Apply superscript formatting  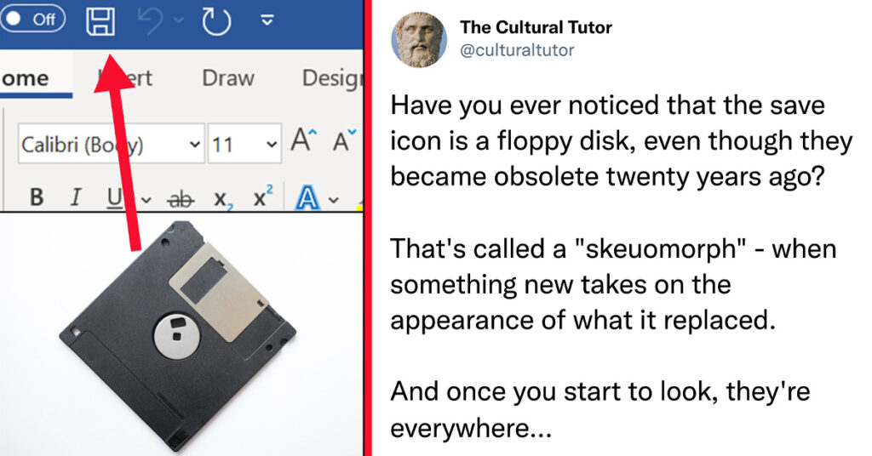263,196
